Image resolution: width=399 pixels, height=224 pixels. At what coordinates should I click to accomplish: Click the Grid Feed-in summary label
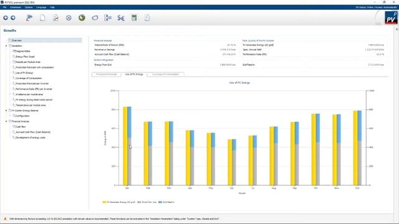(249, 65)
